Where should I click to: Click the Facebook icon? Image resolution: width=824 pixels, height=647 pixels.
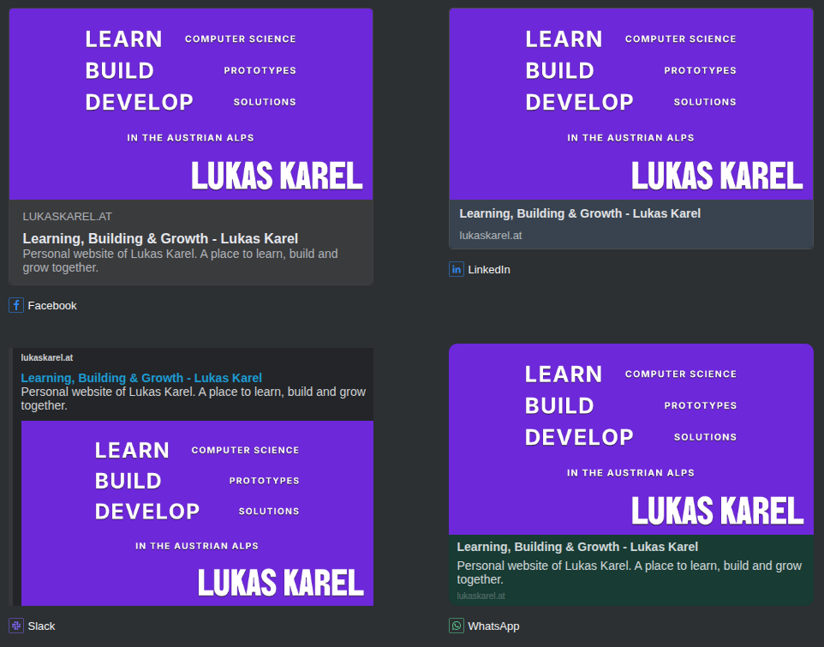[15, 305]
